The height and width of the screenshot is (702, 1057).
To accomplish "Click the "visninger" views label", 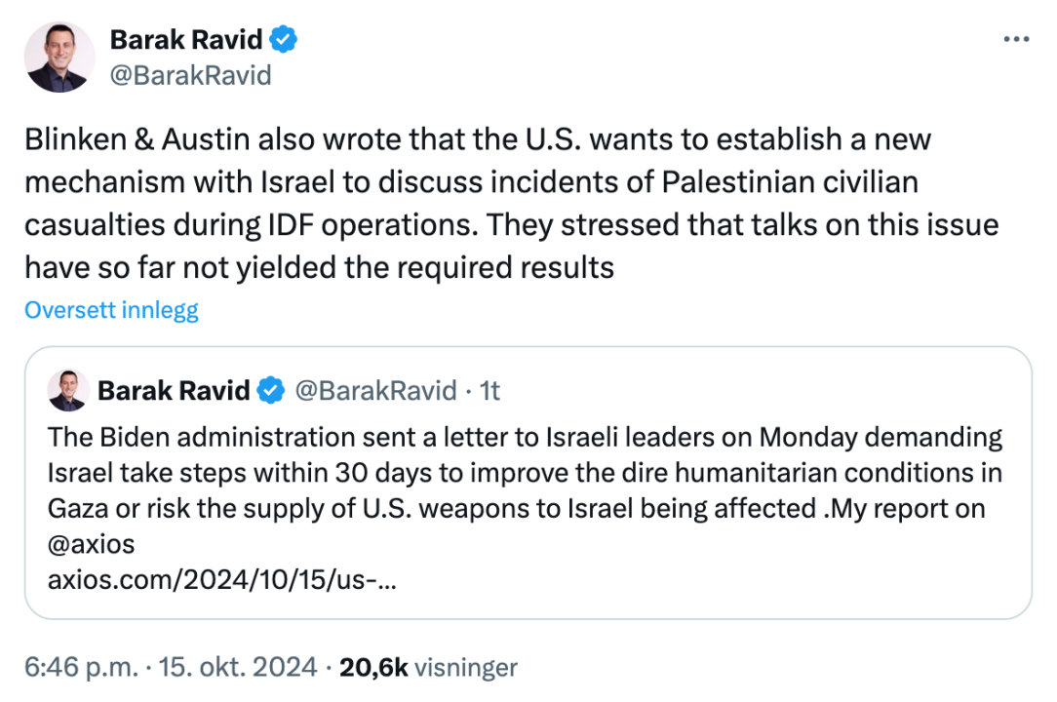I will point(465,668).
